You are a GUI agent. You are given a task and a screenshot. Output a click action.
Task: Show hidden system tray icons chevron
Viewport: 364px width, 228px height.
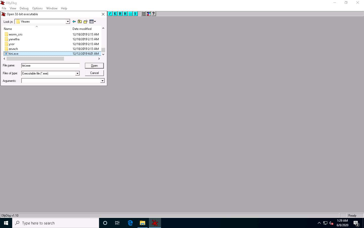[319, 223]
